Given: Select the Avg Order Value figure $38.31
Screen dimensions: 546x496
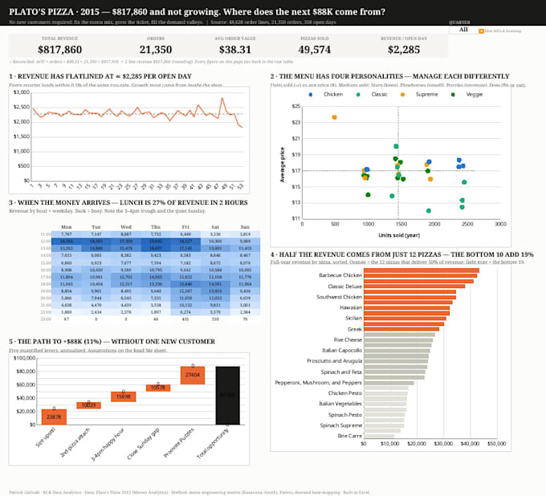Looking at the screenshot, I should coord(235,50).
